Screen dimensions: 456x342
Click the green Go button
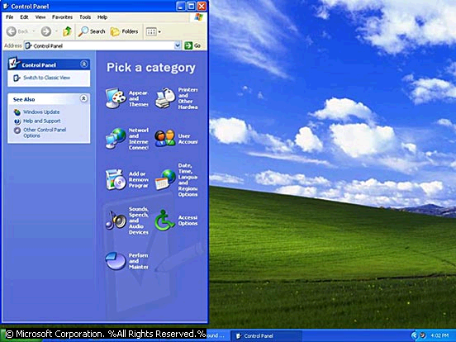(192, 45)
